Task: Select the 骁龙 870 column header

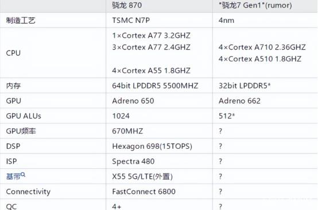Action: point(127,5)
